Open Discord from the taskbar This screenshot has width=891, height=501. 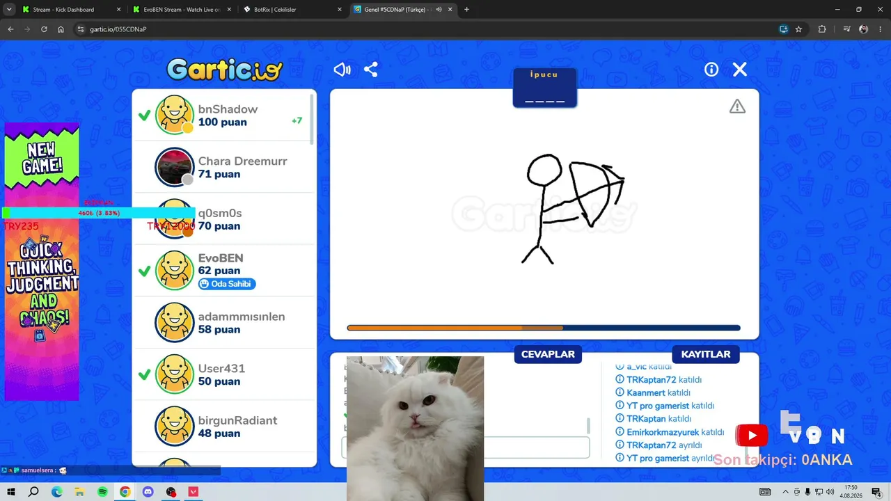pyautogui.click(x=148, y=492)
